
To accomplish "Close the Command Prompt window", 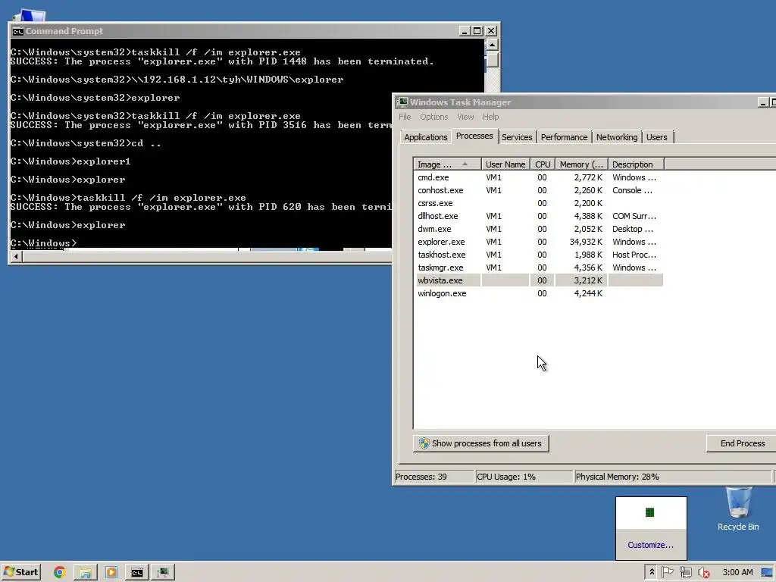I will coord(491,31).
